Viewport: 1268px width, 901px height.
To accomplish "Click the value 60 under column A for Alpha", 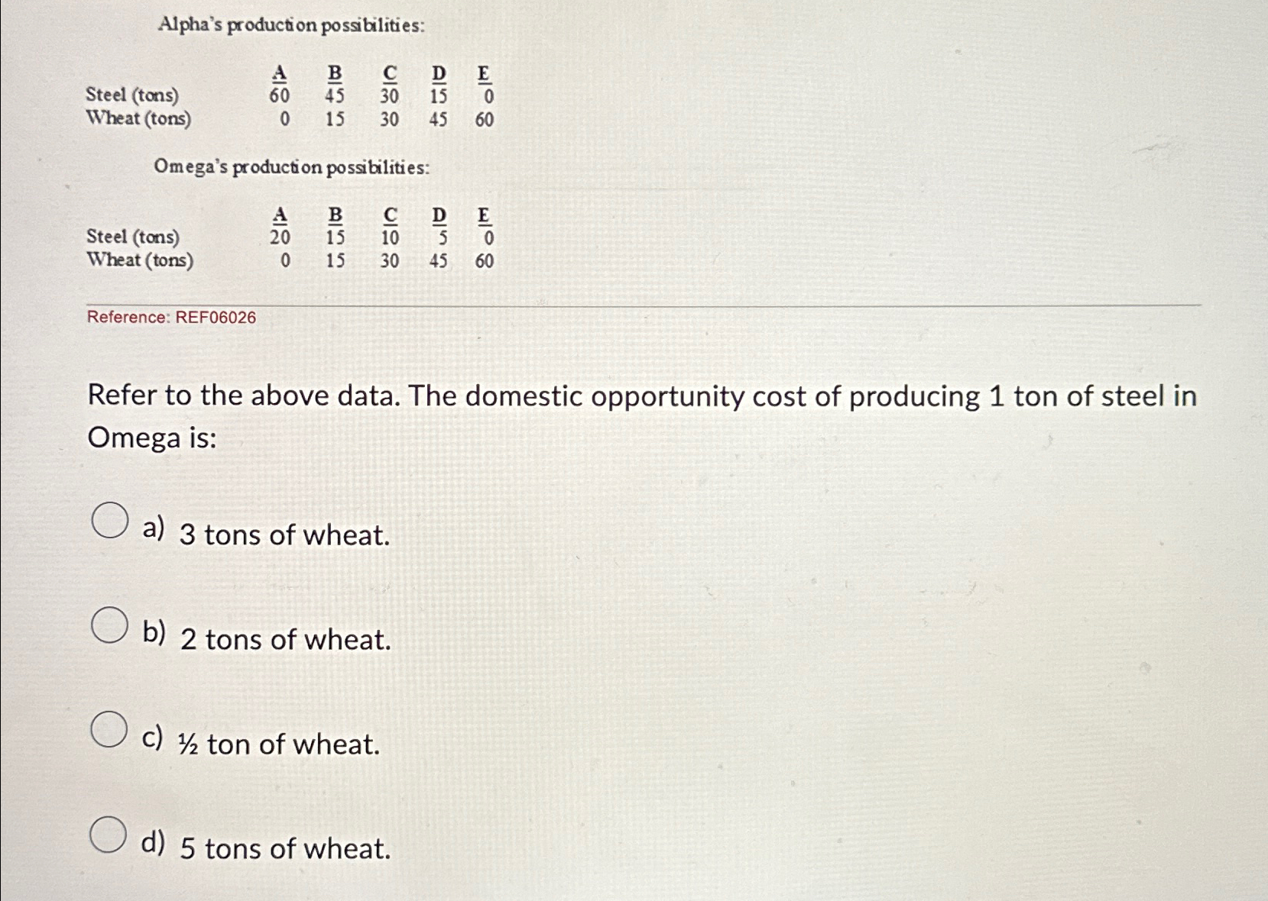I will point(281,94).
